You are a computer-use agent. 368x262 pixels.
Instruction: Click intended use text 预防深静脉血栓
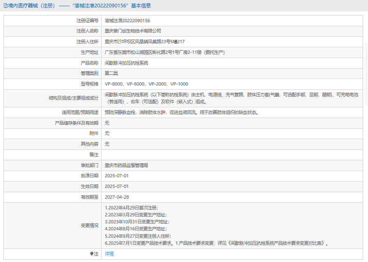[182, 112]
